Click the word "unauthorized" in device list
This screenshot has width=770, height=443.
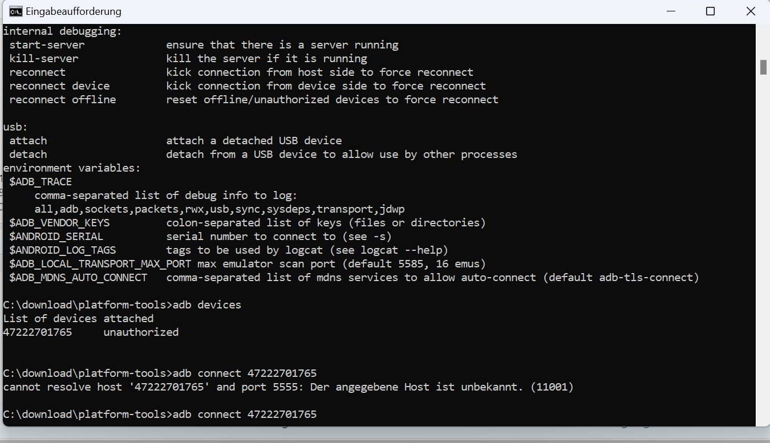pos(141,332)
